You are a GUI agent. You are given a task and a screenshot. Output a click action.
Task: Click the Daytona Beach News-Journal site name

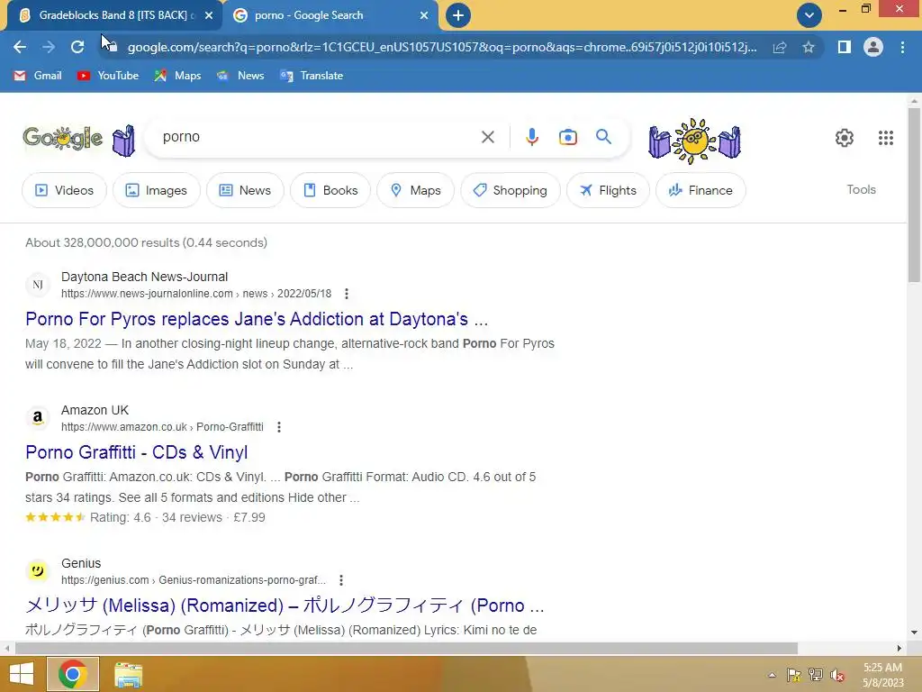[145, 277]
